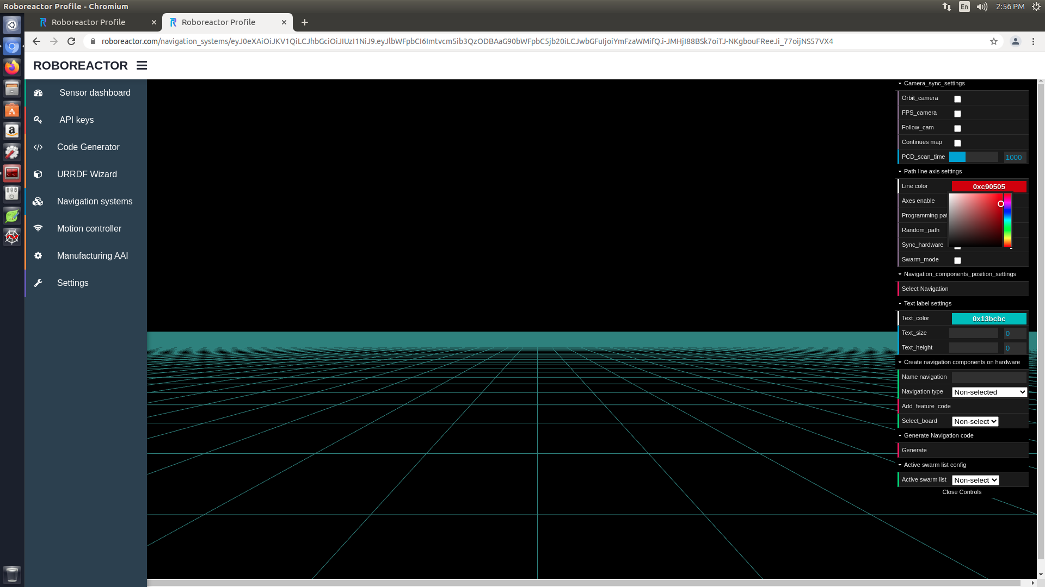Go back with browser back arrow
Viewport: 1045px width, 587px height.
click(36, 41)
